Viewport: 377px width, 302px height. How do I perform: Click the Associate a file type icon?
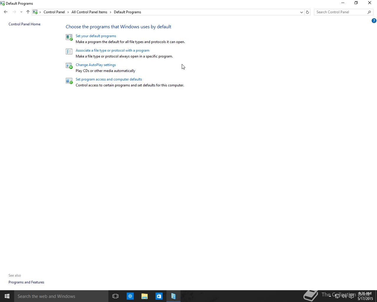tap(69, 52)
